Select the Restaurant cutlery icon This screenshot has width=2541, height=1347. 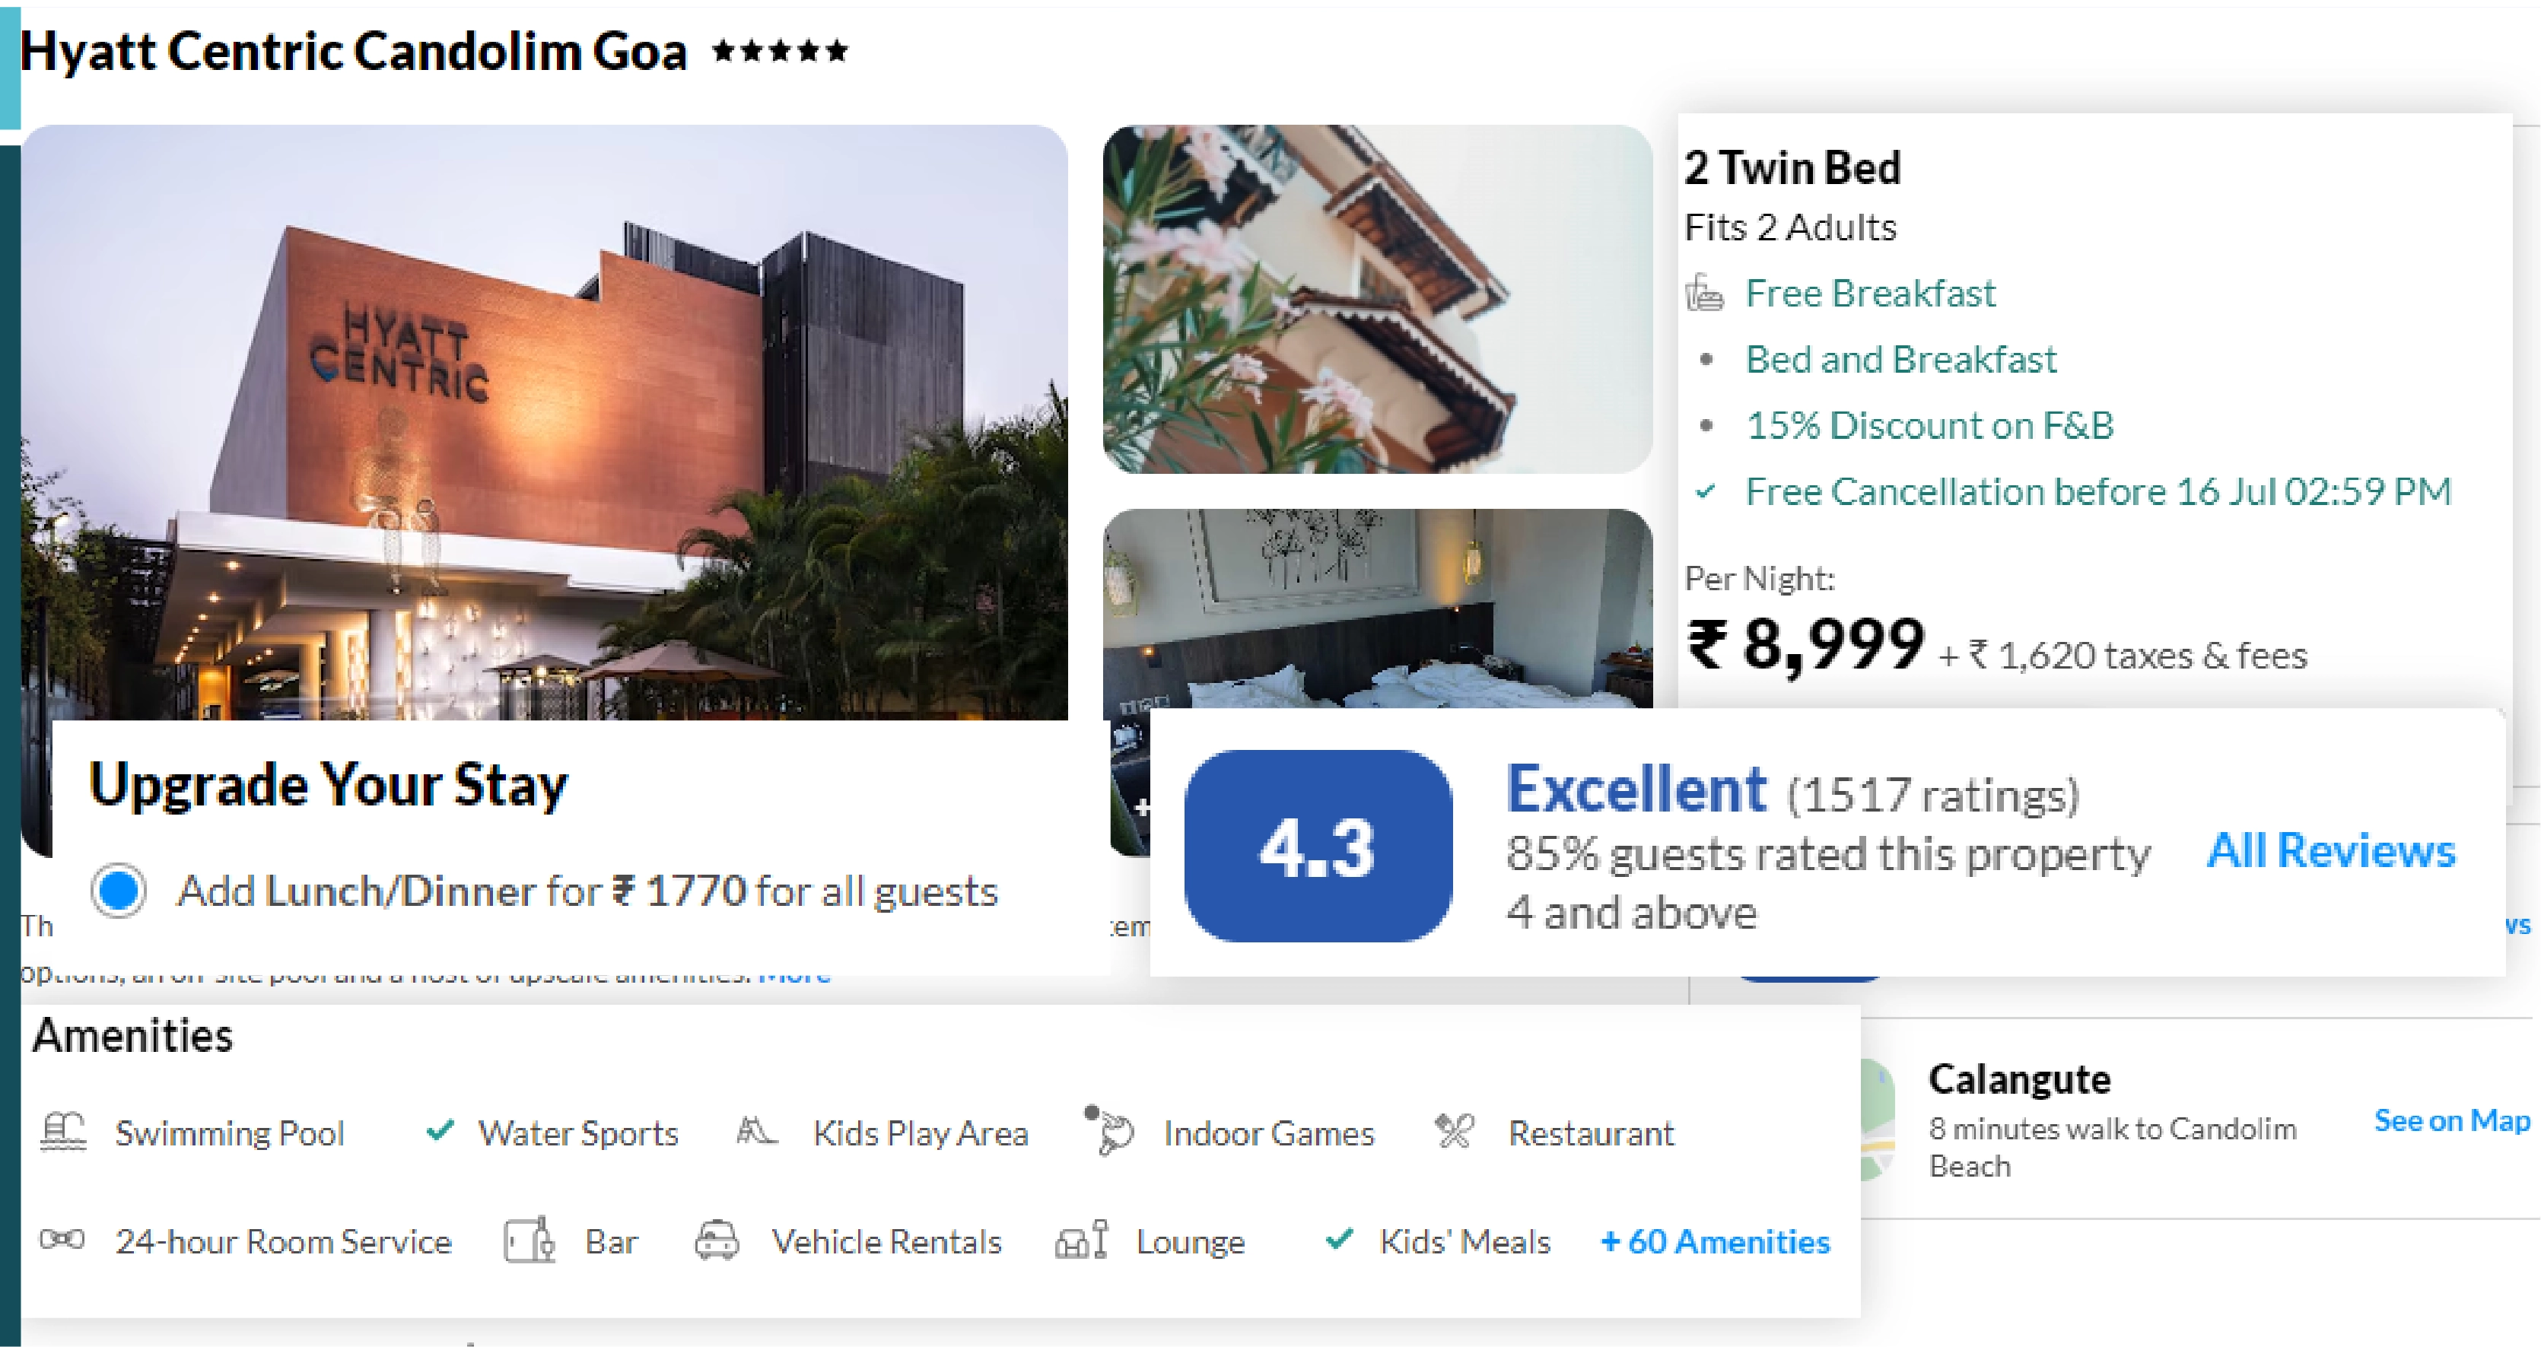(x=1454, y=1131)
